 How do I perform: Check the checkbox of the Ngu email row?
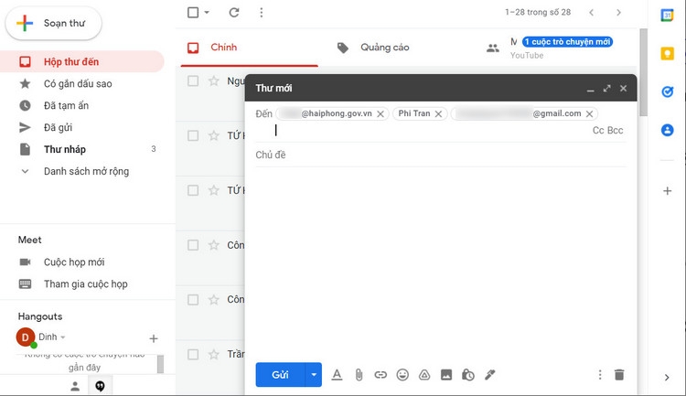click(x=193, y=81)
